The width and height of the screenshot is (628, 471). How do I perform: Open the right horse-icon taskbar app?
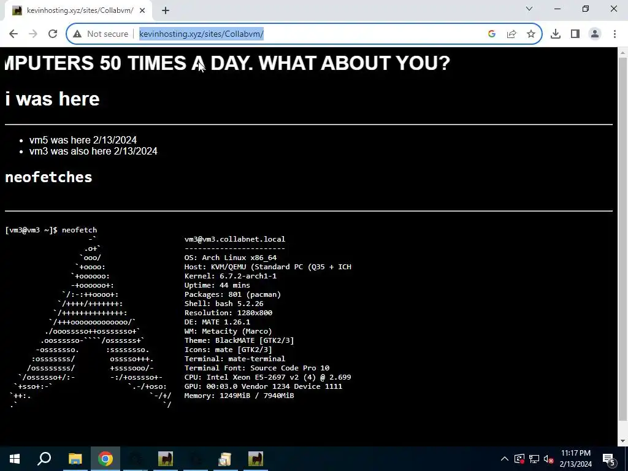255,459
